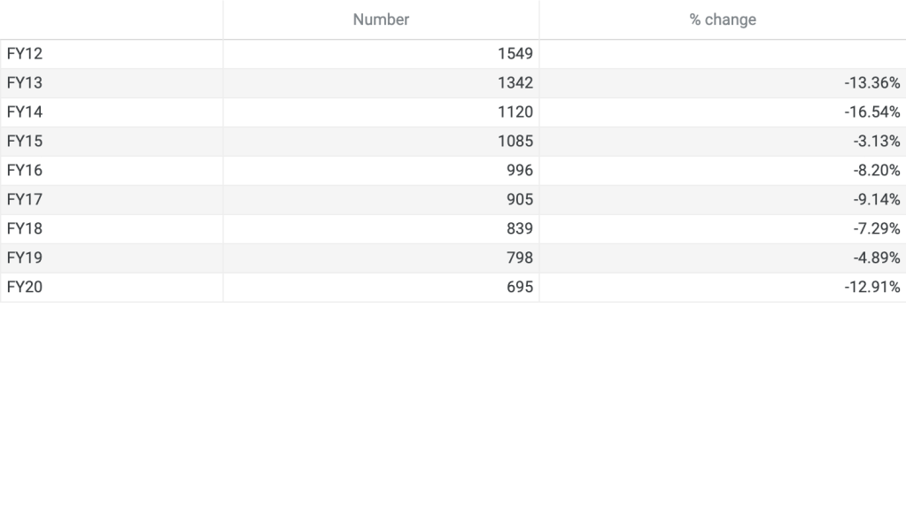Click the -12.91% change cell
Viewport: 906px width, 508px height.
pyautogui.click(x=871, y=288)
